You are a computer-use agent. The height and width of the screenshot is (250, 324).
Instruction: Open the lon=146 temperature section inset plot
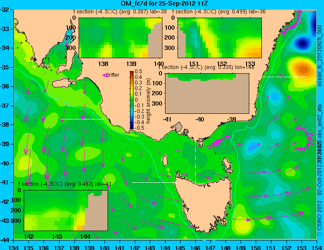(x=207, y=94)
